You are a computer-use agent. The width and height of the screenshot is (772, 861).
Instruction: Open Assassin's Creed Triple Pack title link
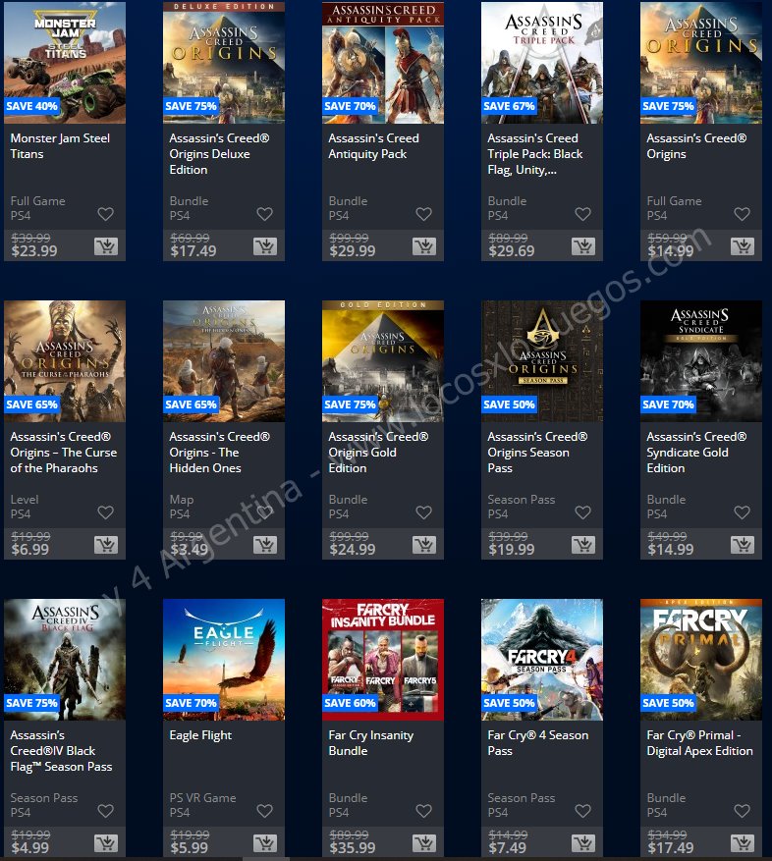tap(535, 154)
